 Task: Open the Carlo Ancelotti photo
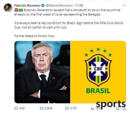(42, 72)
